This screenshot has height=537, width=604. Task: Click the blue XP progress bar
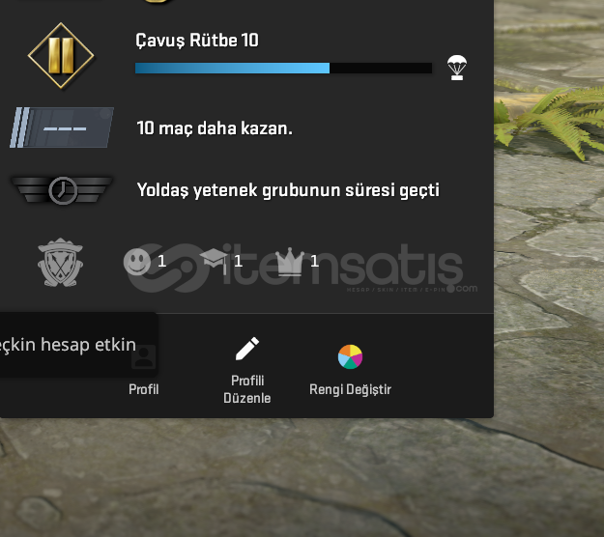coord(283,69)
